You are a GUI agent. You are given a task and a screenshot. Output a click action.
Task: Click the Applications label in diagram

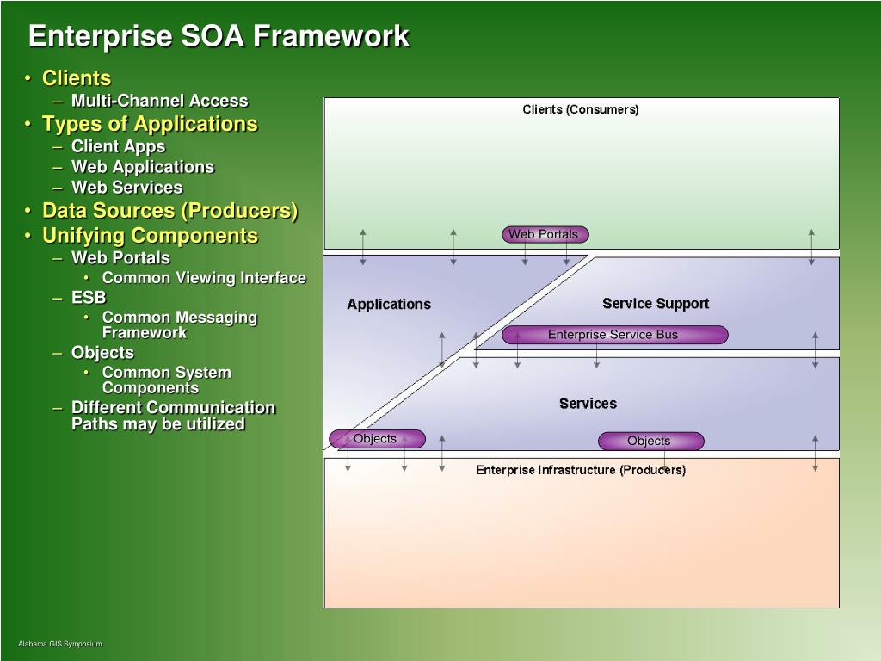(x=389, y=304)
